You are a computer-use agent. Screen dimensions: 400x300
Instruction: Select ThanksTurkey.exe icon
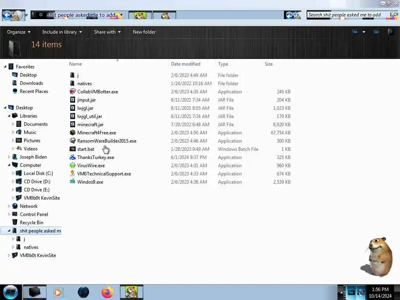(x=72, y=157)
